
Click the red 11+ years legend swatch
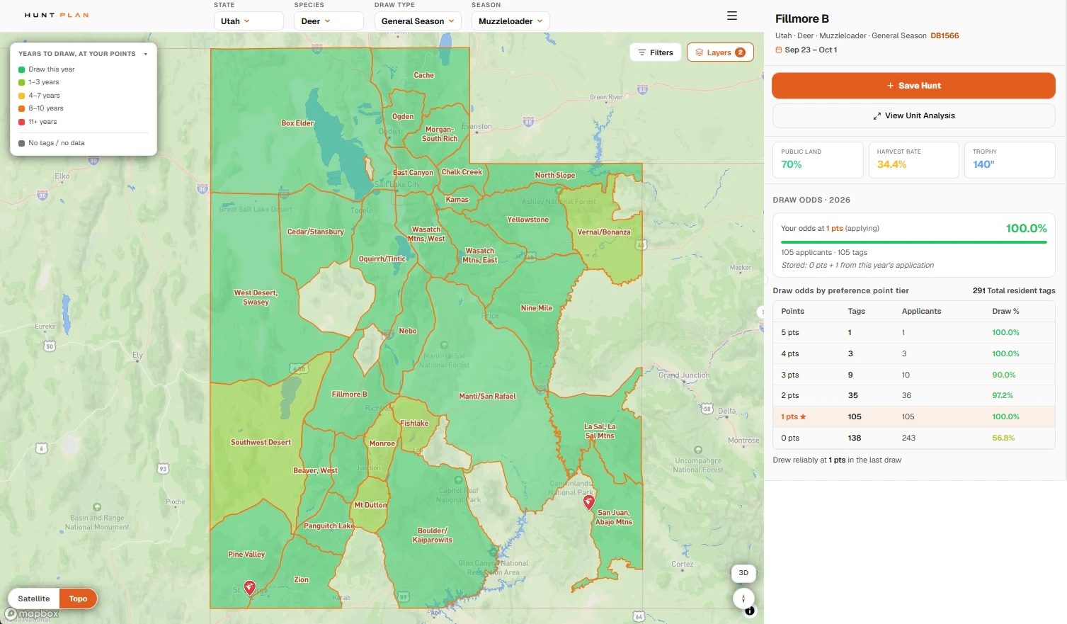pyautogui.click(x=22, y=122)
